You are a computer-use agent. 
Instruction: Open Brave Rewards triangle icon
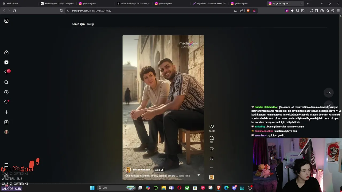pyautogui.click(x=254, y=11)
